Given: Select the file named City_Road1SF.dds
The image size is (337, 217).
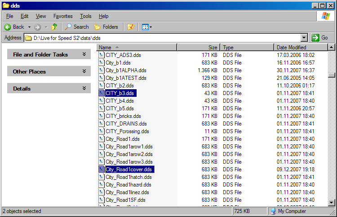Looking at the screenshot, I should 125,200.
